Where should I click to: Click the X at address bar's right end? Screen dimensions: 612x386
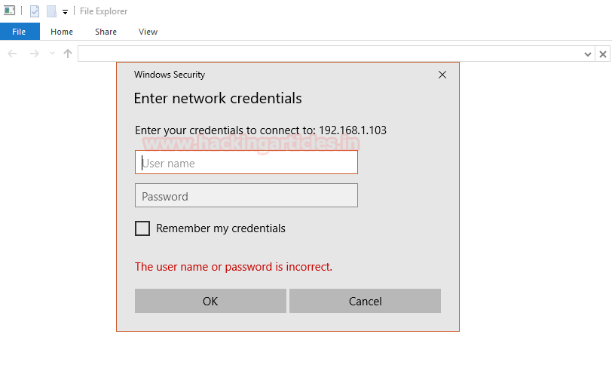point(603,54)
